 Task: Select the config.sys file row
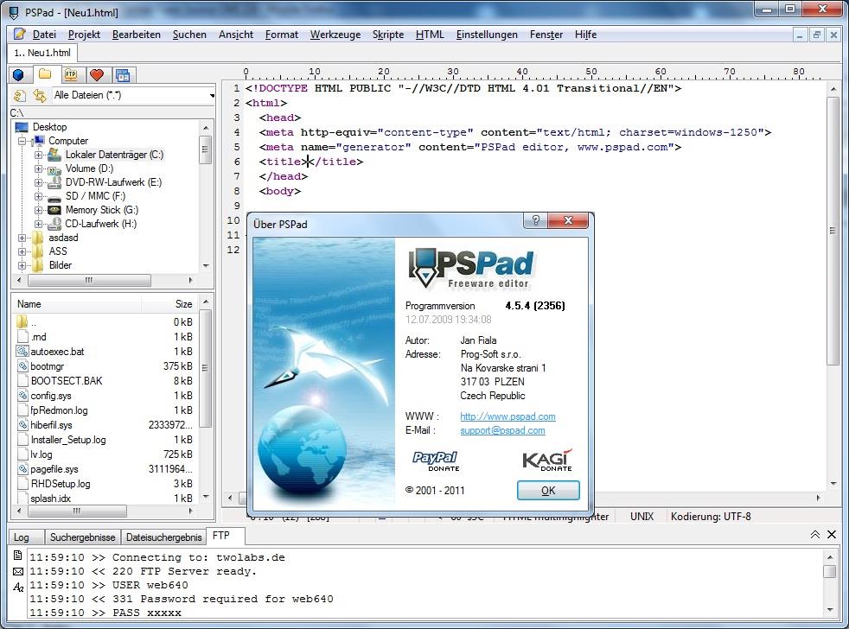click(x=105, y=396)
